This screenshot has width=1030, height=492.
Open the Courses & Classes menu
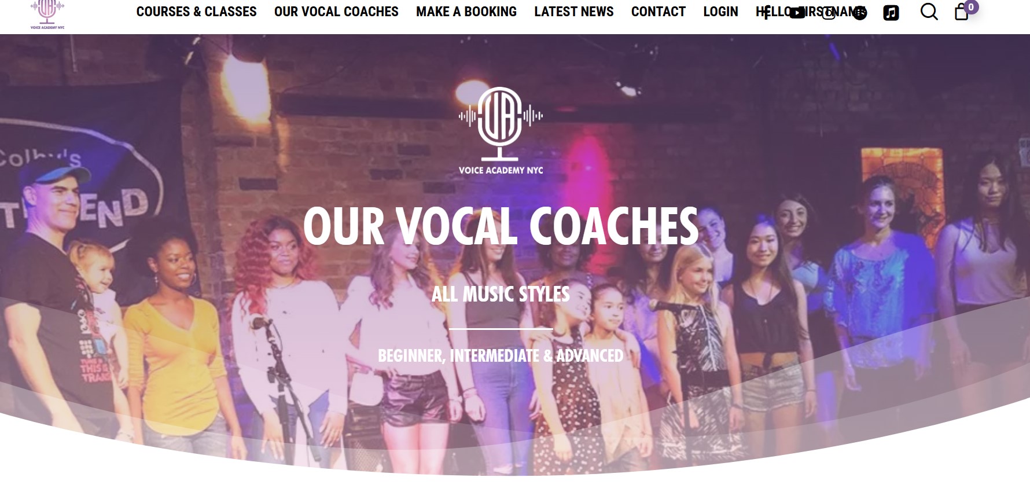pyautogui.click(x=196, y=12)
